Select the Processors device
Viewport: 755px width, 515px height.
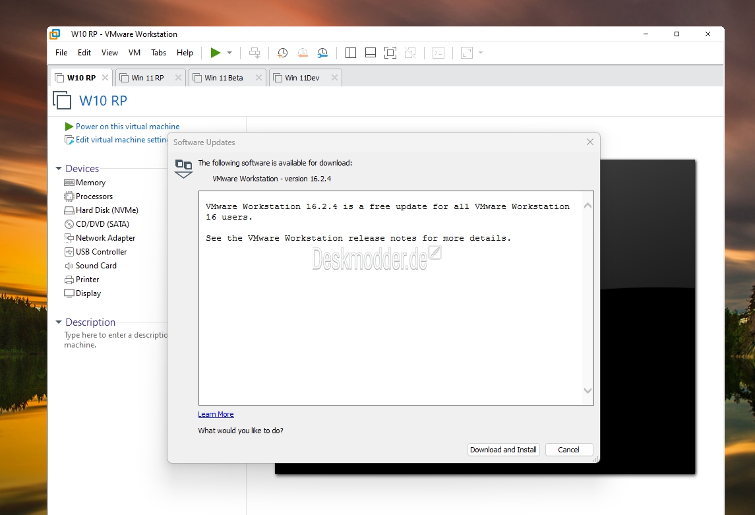88,197
